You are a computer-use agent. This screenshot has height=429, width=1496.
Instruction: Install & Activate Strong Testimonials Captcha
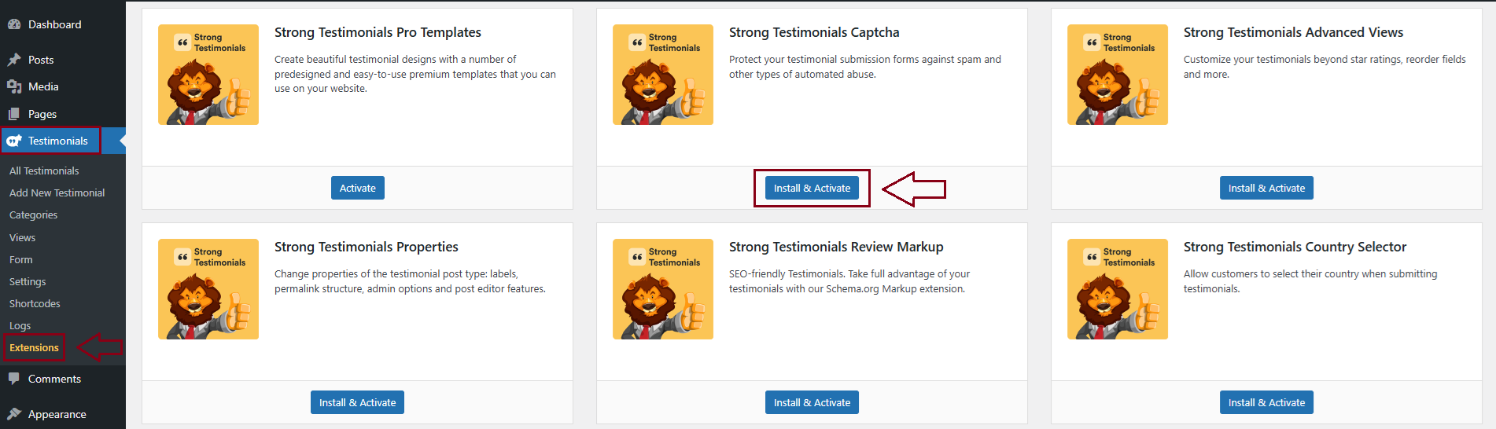tap(812, 188)
